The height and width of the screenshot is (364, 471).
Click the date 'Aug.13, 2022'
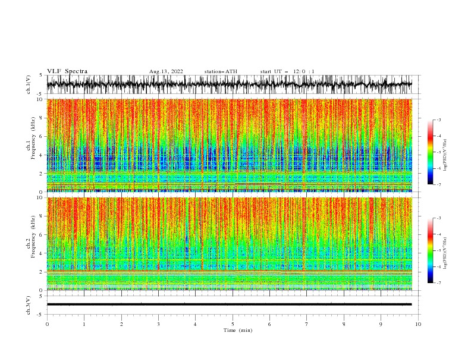(166, 71)
